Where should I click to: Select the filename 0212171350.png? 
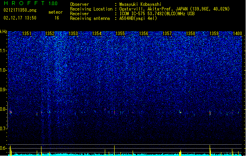20,10
